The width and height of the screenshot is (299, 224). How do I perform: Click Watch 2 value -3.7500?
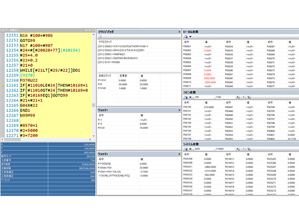(x=144, y=172)
